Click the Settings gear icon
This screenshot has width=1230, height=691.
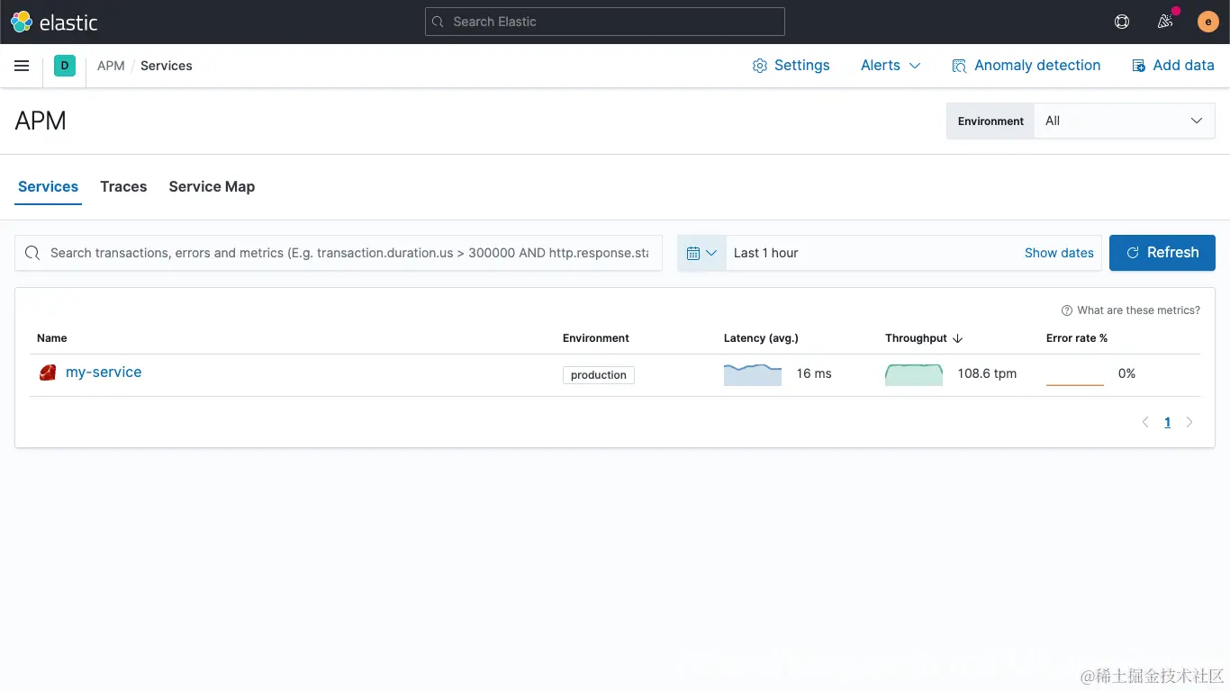(x=760, y=66)
